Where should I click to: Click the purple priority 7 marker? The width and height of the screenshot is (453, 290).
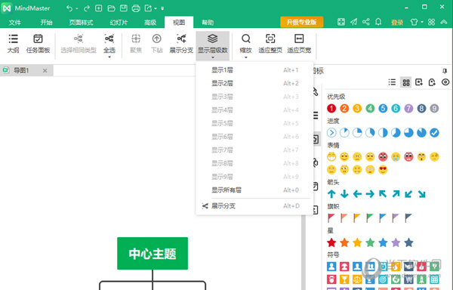coord(408,108)
